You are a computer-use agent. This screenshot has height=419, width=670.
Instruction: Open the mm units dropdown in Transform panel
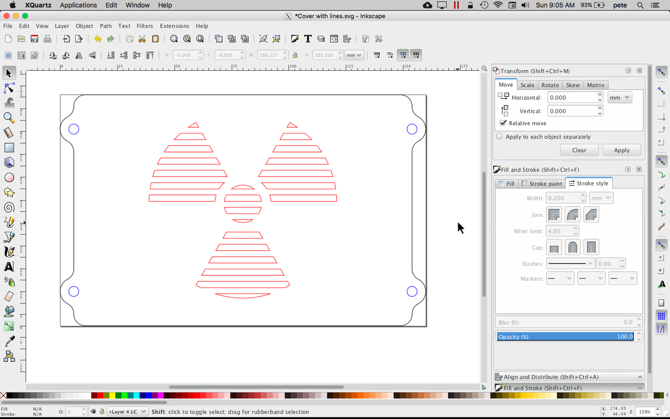click(619, 97)
